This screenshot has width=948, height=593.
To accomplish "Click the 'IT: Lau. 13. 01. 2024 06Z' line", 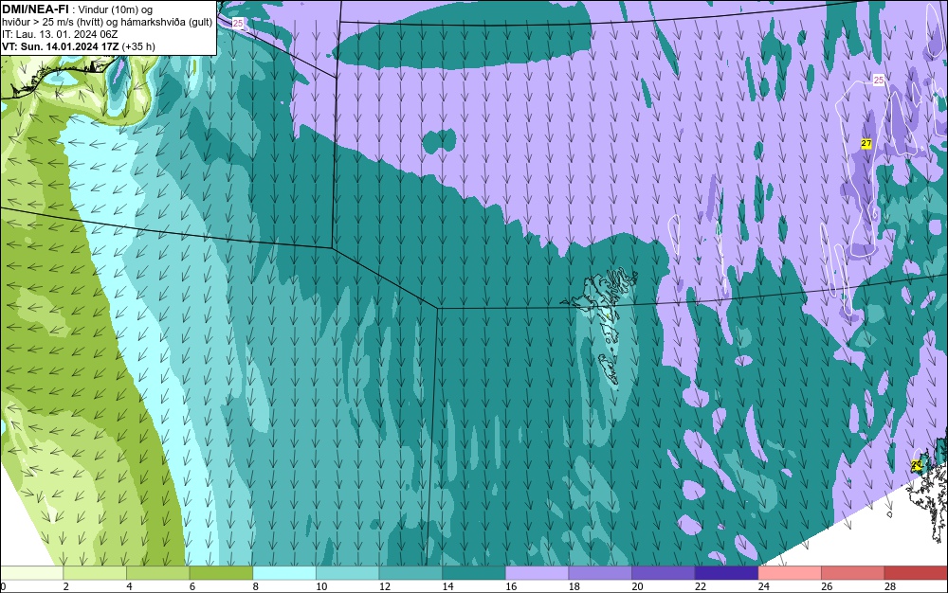I will click(x=60, y=34).
